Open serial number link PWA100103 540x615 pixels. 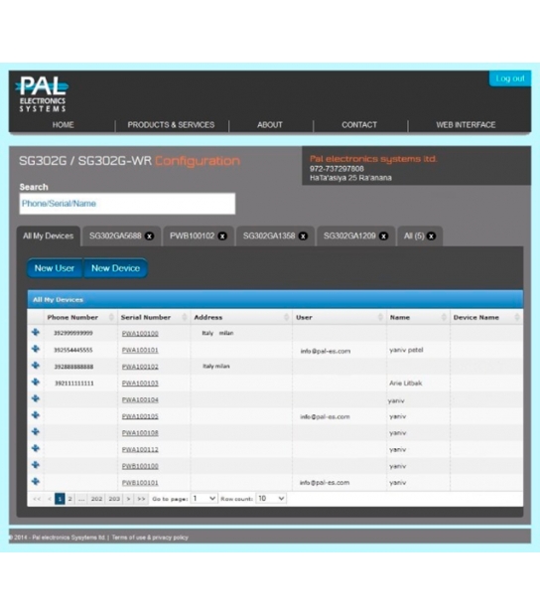click(140, 384)
